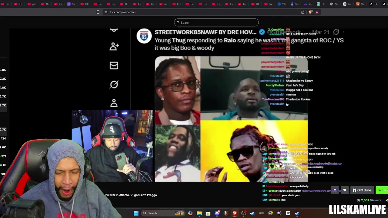Click the Windows taskbar Search box

tap(164, 213)
